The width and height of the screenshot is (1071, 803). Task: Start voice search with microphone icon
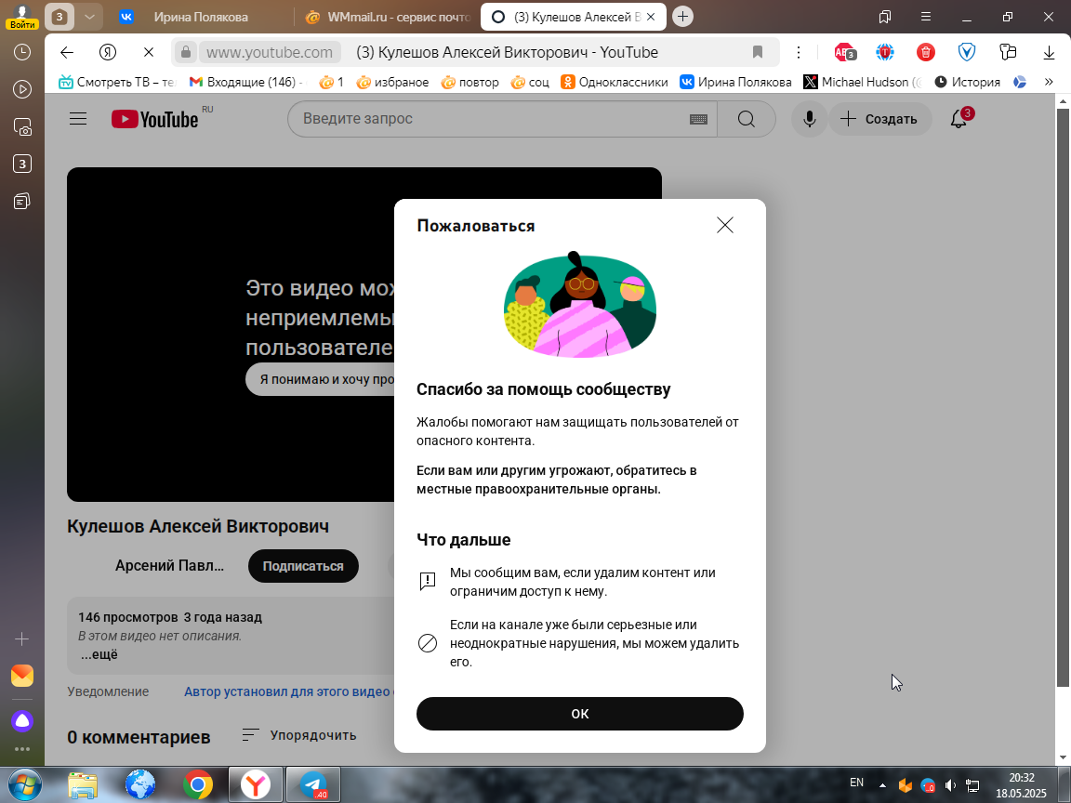point(810,119)
